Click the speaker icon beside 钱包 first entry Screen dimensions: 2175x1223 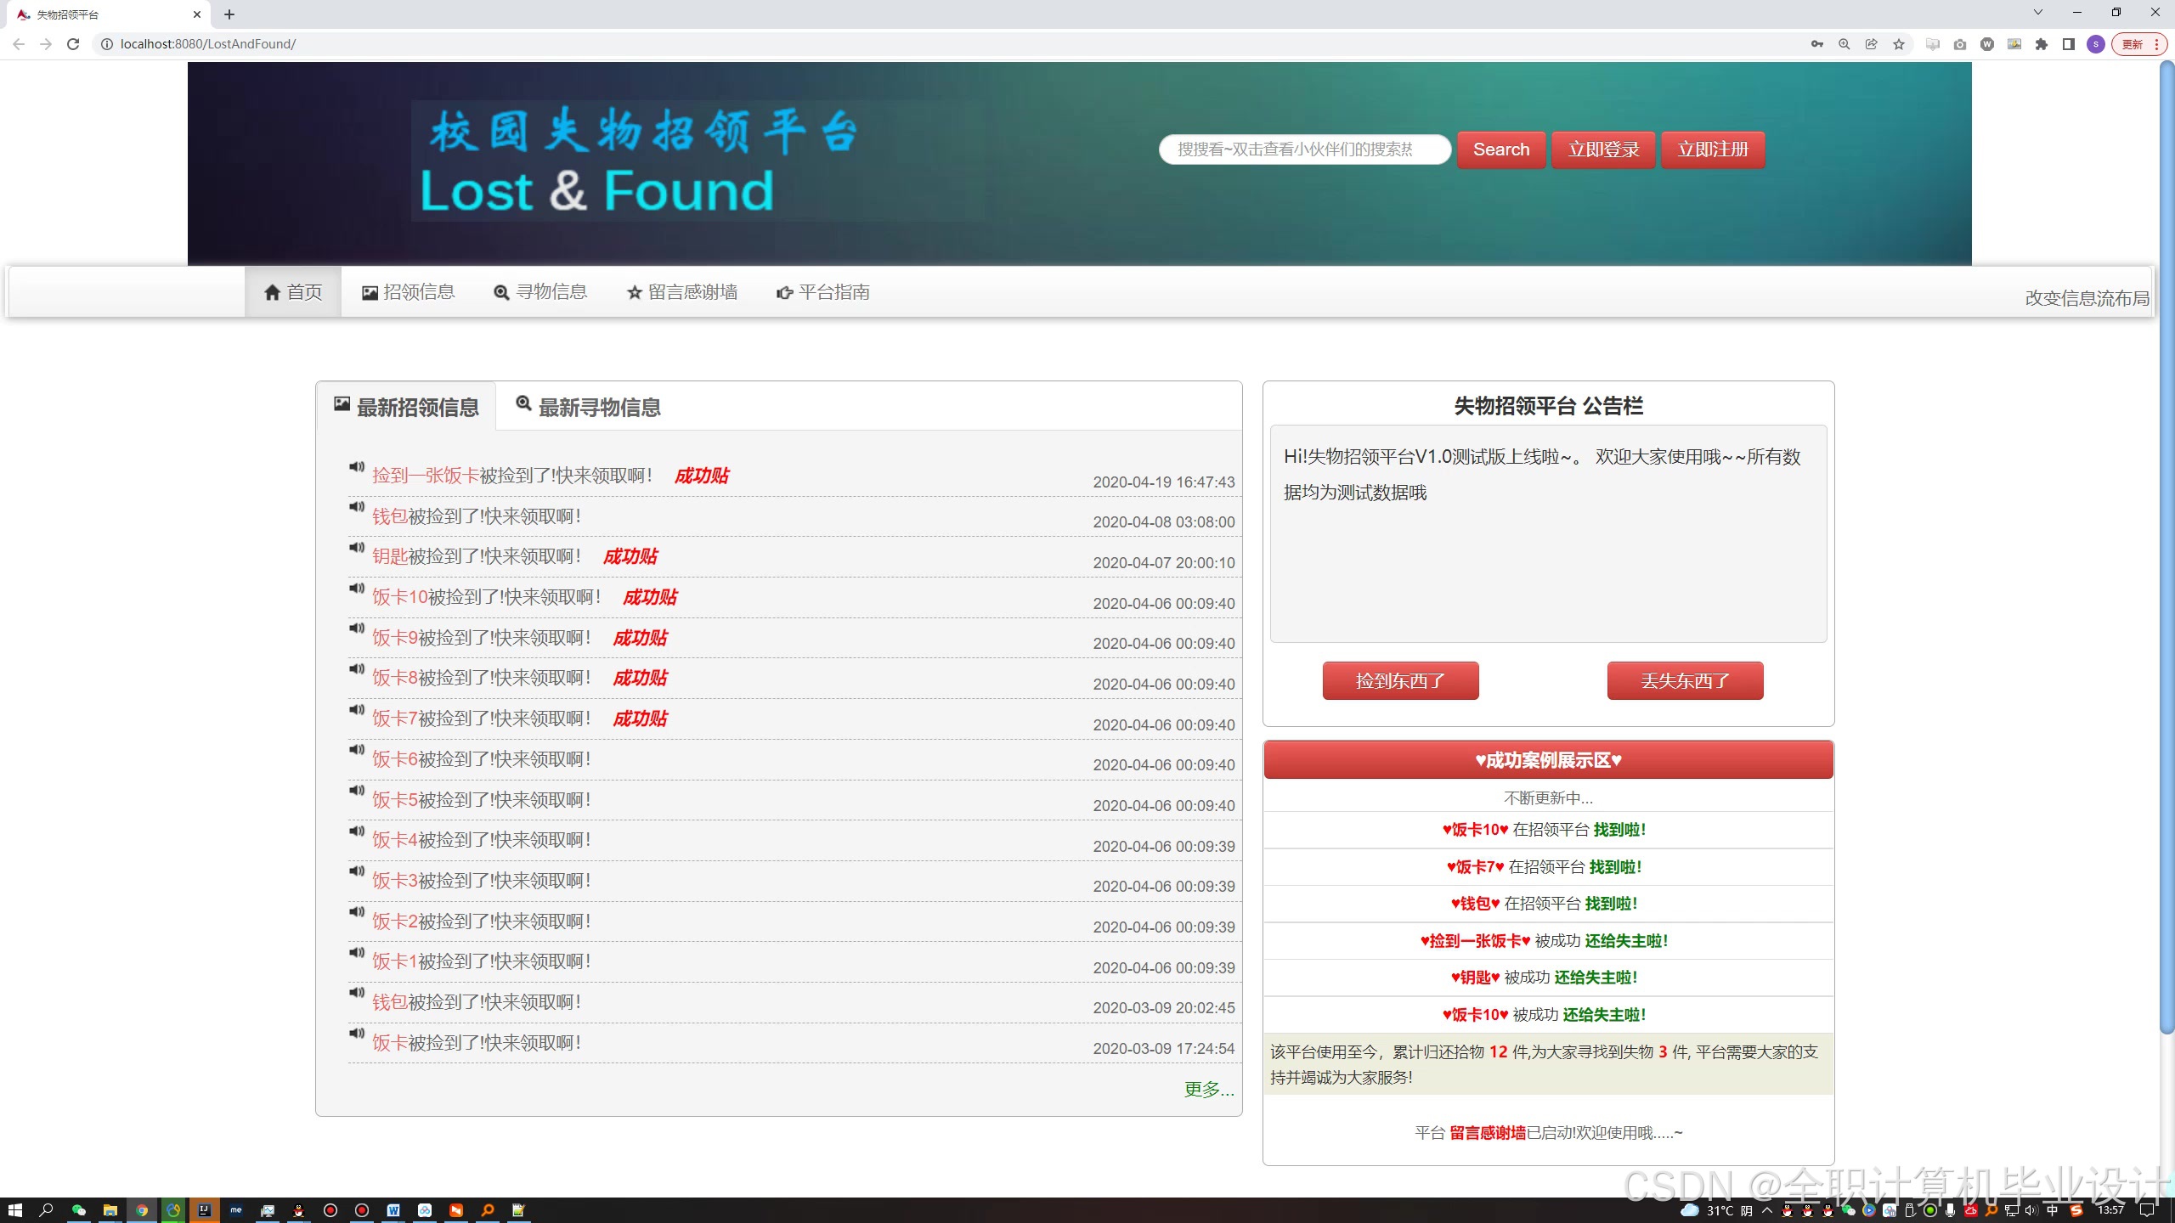point(357,507)
